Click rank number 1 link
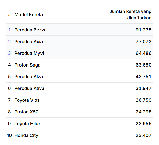The height and width of the screenshot is (145, 159). coord(9,30)
